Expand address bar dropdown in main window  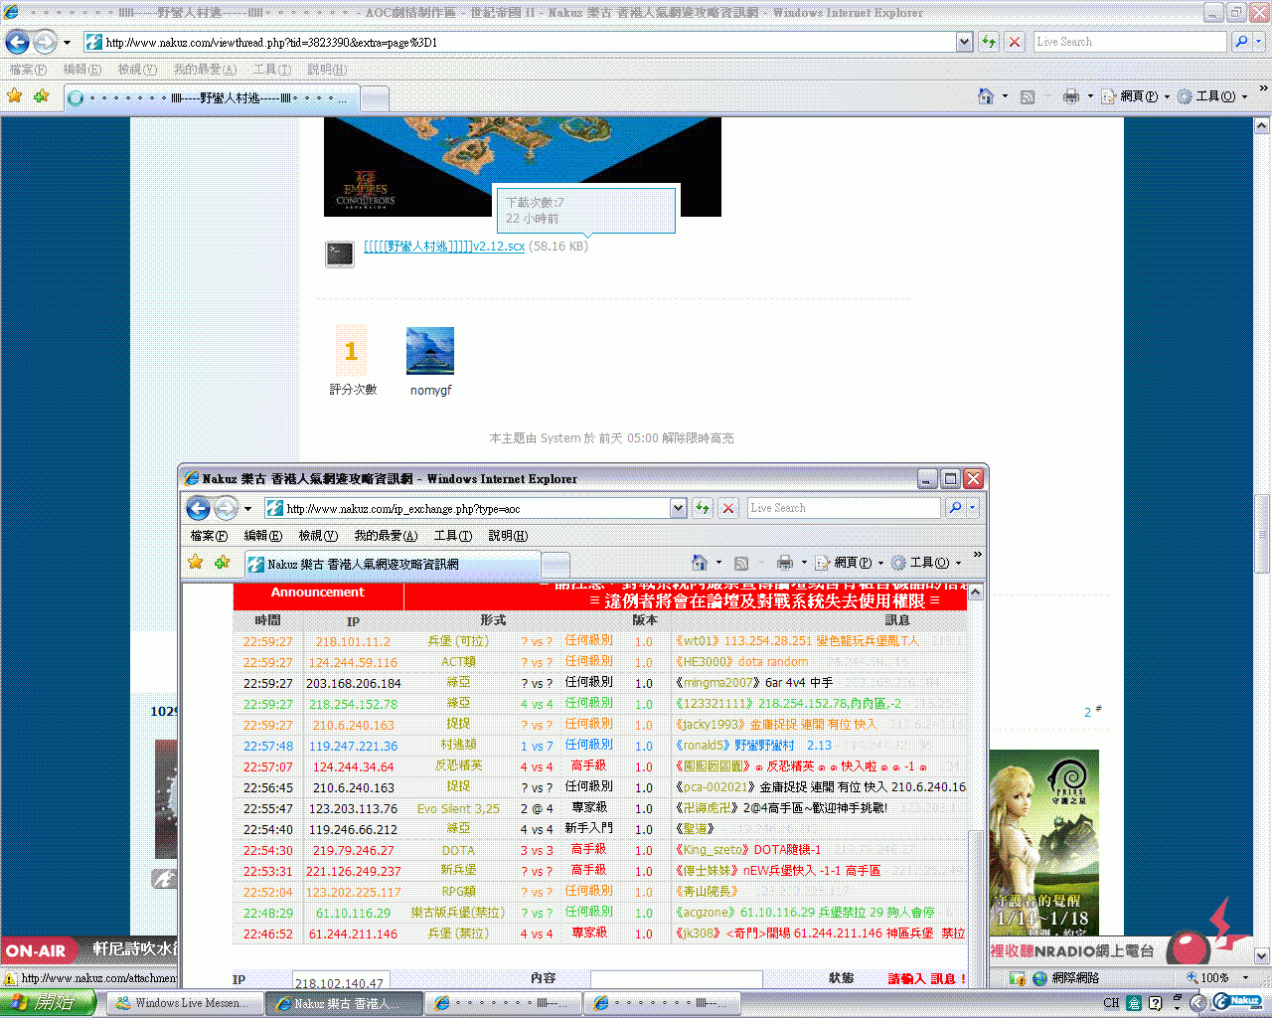(964, 42)
